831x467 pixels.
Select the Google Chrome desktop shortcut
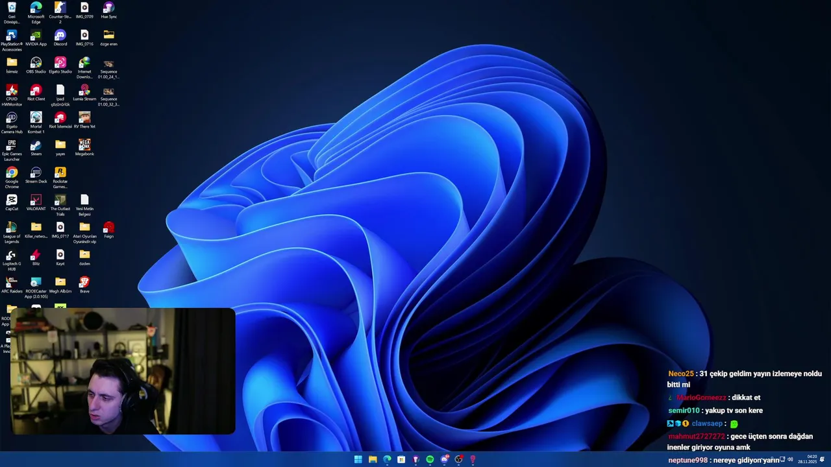tap(12, 178)
